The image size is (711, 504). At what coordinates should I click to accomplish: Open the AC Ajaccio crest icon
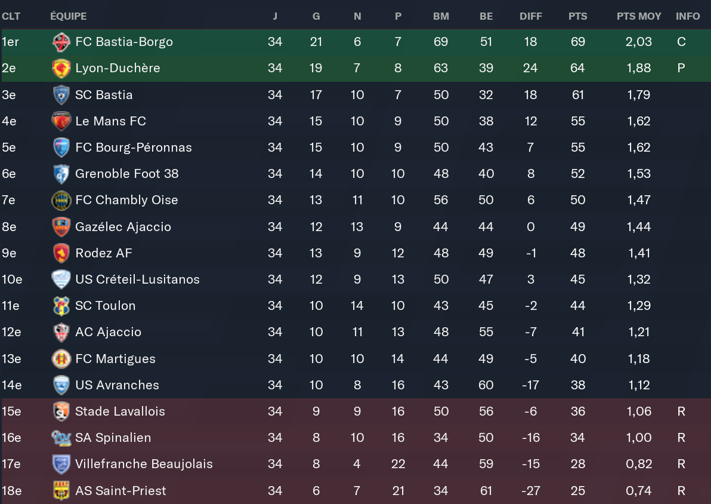coord(61,332)
